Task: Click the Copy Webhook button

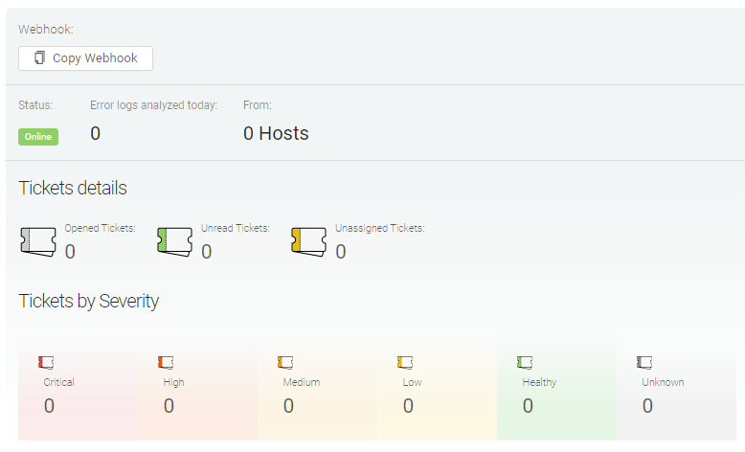Action: [85, 58]
